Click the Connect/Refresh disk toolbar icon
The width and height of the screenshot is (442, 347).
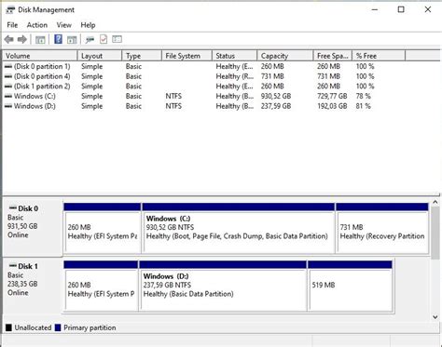[90, 39]
